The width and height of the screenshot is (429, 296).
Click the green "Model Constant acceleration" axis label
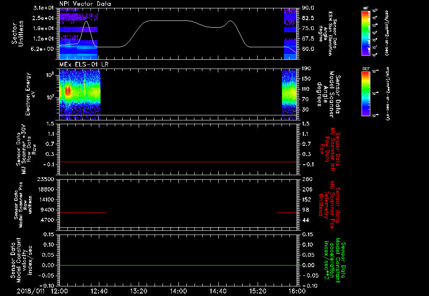[335, 260]
